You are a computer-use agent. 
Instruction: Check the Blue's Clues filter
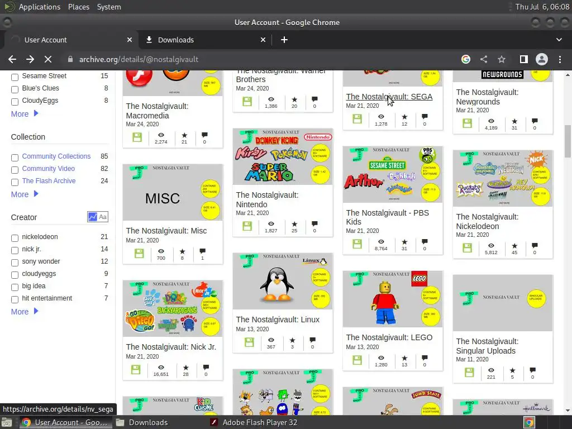pos(15,89)
